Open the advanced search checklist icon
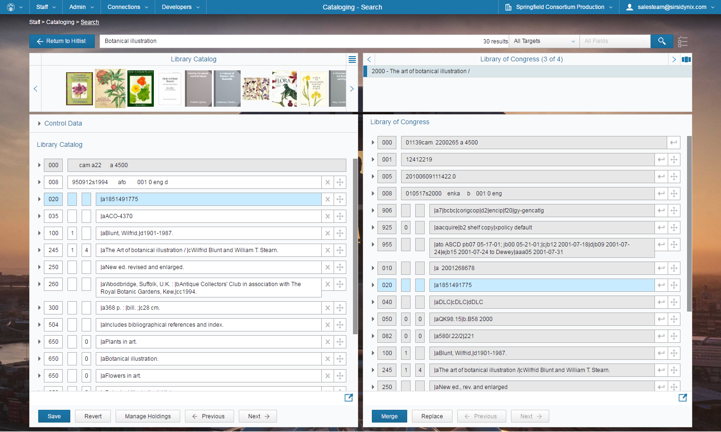This screenshot has width=721, height=432. pyautogui.click(x=682, y=42)
